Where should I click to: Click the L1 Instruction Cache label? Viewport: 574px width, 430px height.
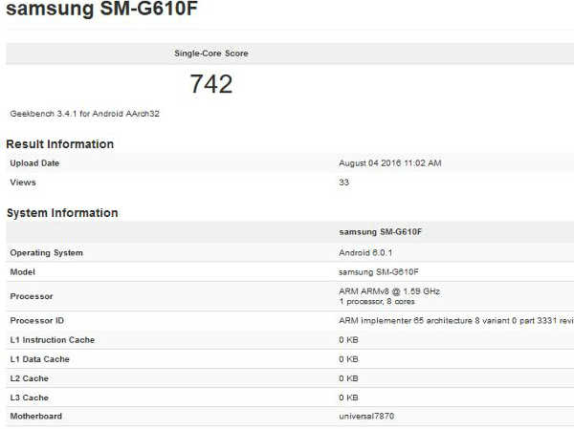(x=53, y=340)
